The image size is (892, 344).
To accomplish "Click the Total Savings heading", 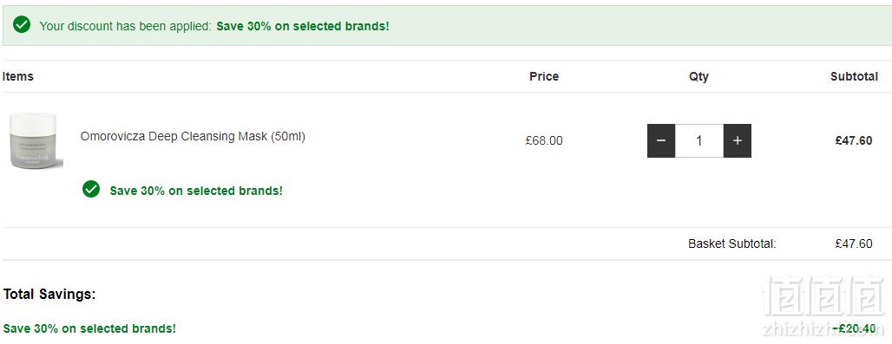I will [49, 294].
